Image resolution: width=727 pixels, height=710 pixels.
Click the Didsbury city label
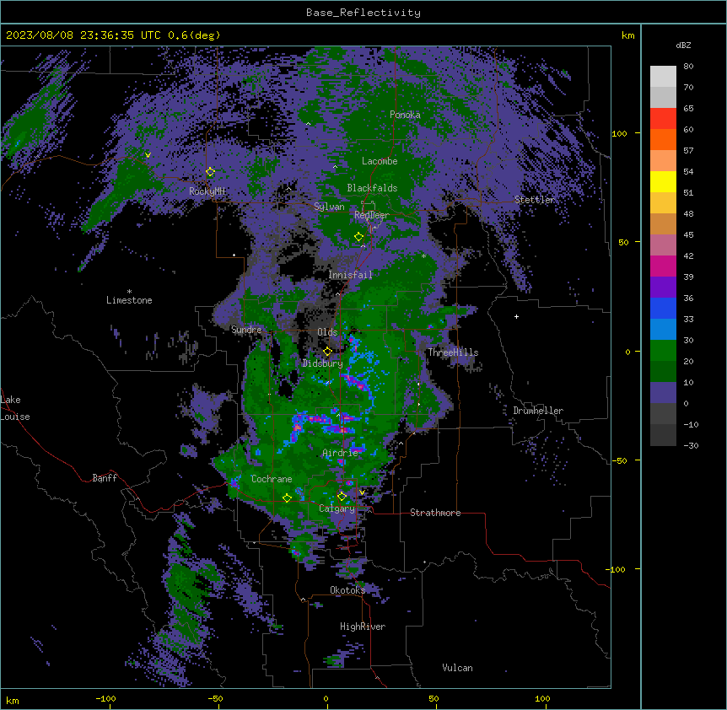pos(323,363)
